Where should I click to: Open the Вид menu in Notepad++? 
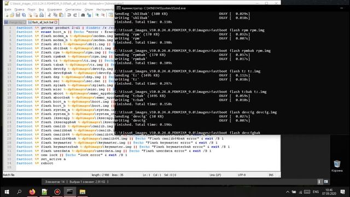coord(42,10)
